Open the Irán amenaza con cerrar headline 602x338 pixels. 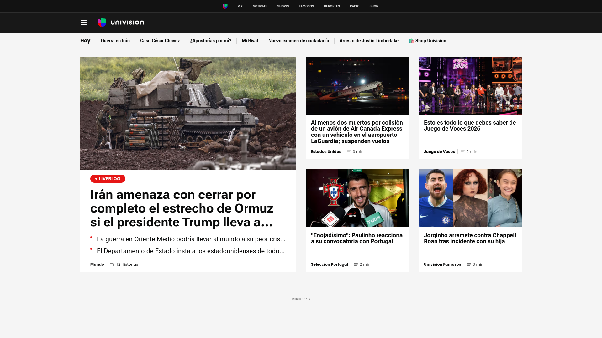click(182, 208)
